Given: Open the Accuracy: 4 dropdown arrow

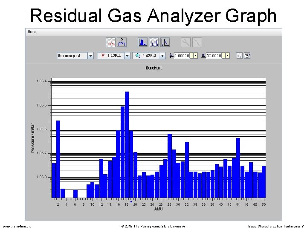Looking at the screenshot, I should pyautogui.click(x=90, y=56).
